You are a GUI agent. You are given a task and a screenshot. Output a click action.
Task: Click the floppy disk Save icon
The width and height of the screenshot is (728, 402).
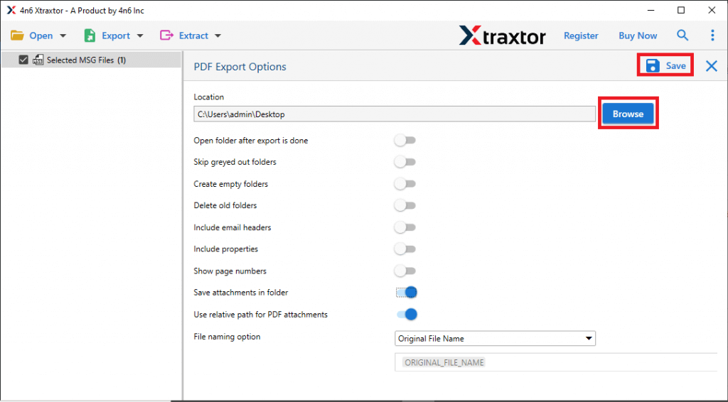[653, 66]
